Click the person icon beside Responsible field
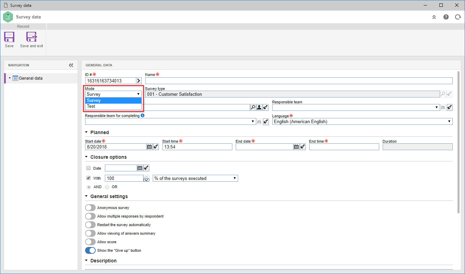465x274 pixels. pos(259,107)
